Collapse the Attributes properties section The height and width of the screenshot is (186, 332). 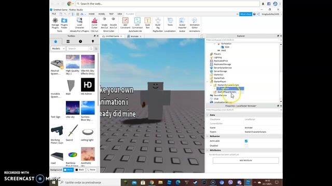click(208, 150)
